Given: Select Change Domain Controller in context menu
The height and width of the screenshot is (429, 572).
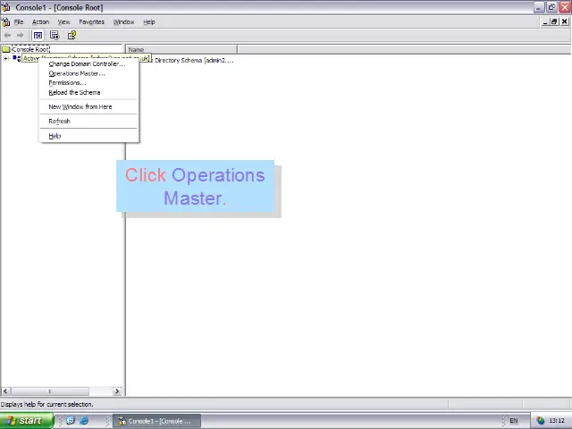Looking at the screenshot, I should (86, 64).
